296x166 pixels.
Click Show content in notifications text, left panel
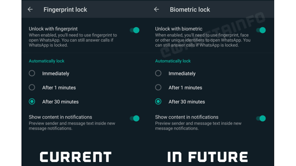pyautogui.click(x=61, y=117)
